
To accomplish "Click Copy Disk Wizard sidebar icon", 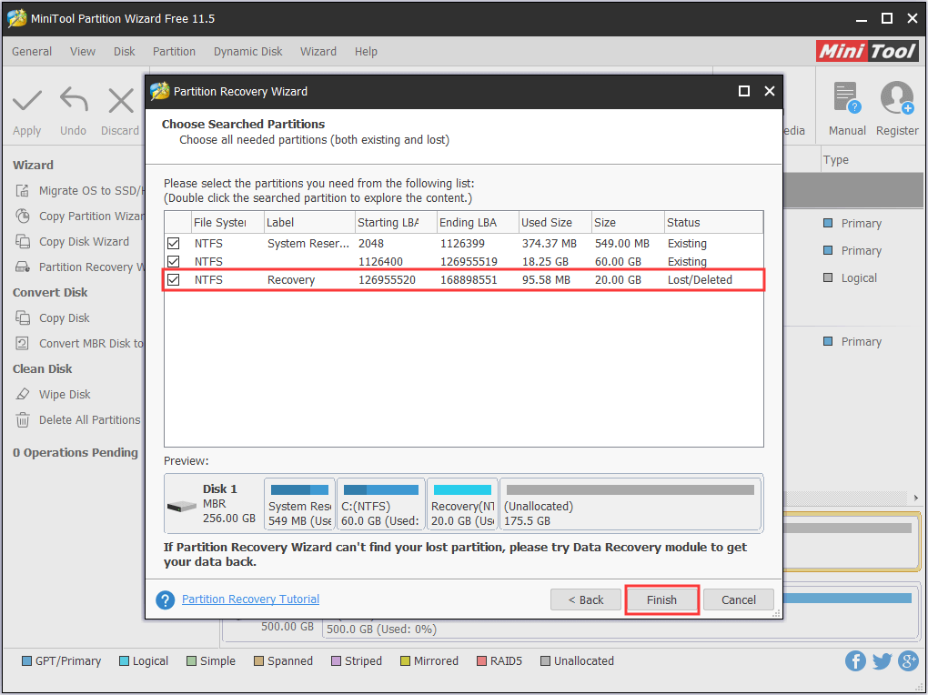I will [x=23, y=242].
